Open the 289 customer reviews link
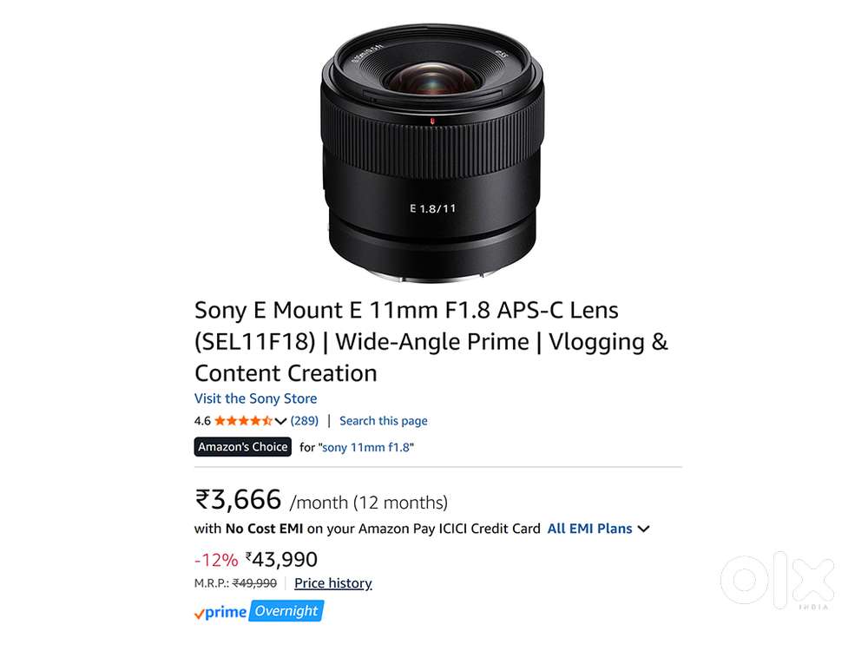868x651 pixels. point(304,421)
